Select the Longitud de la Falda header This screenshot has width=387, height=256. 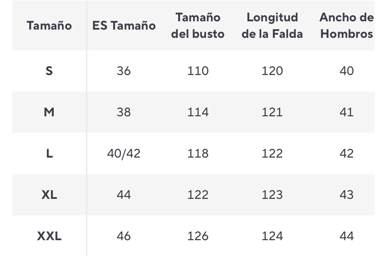272,25
